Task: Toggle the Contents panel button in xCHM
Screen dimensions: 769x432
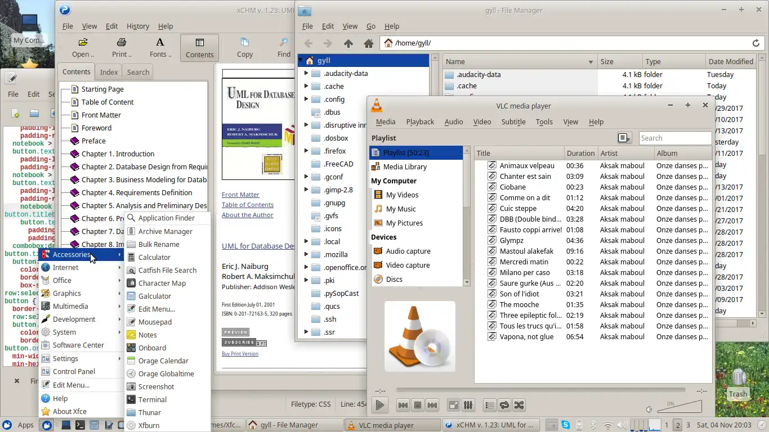Action: coord(199,48)
